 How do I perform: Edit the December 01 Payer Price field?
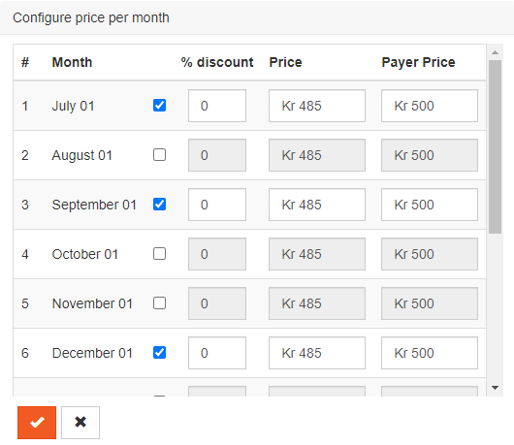430,353
